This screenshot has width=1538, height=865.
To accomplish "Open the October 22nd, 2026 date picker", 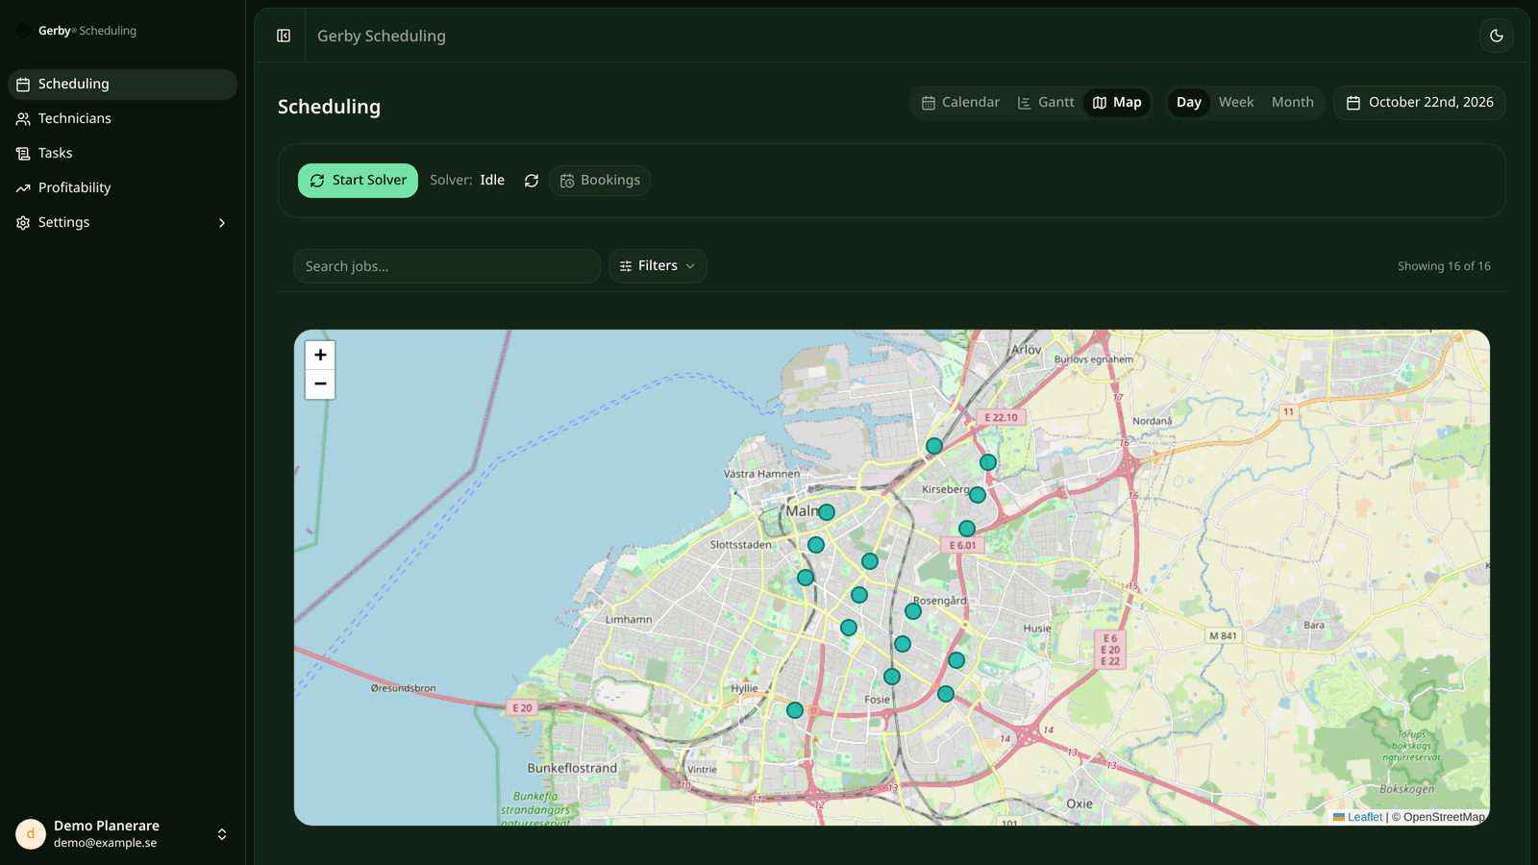I will click(1420, 103).
